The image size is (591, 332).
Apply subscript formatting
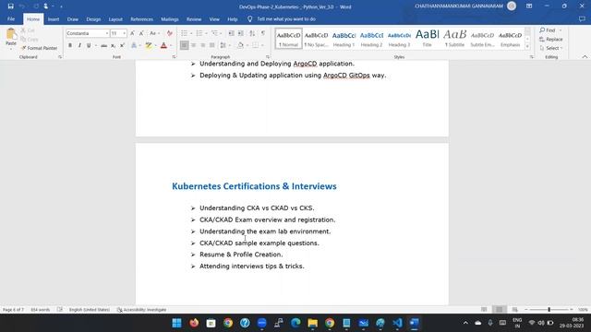[x=113, y=45]
